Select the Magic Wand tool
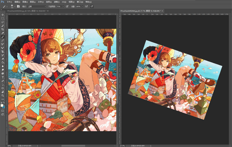 [3, 25]
